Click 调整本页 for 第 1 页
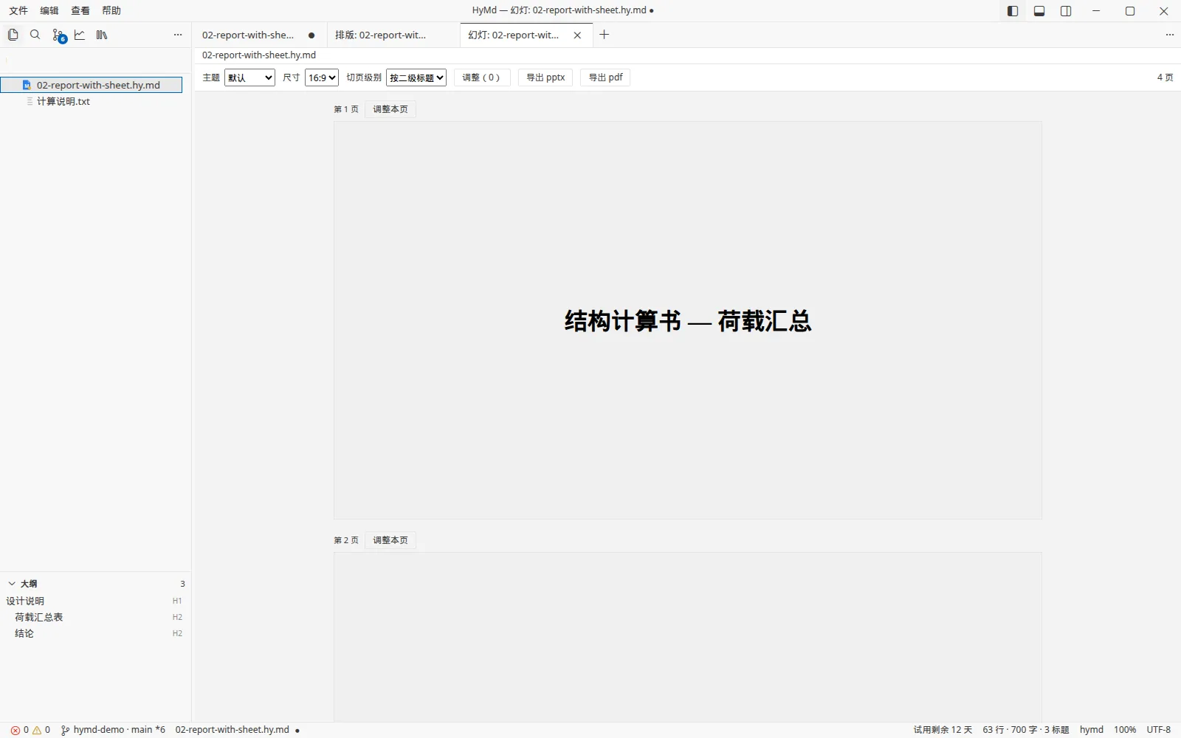 click(390, 109)
